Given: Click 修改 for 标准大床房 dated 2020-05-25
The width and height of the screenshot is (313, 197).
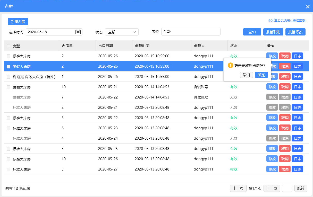Looking at the screenshot, I should [272, 148].
